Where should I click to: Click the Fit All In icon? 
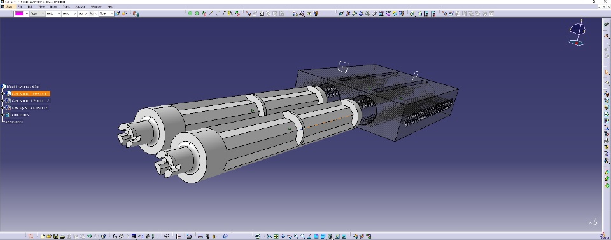coord(276,236)
